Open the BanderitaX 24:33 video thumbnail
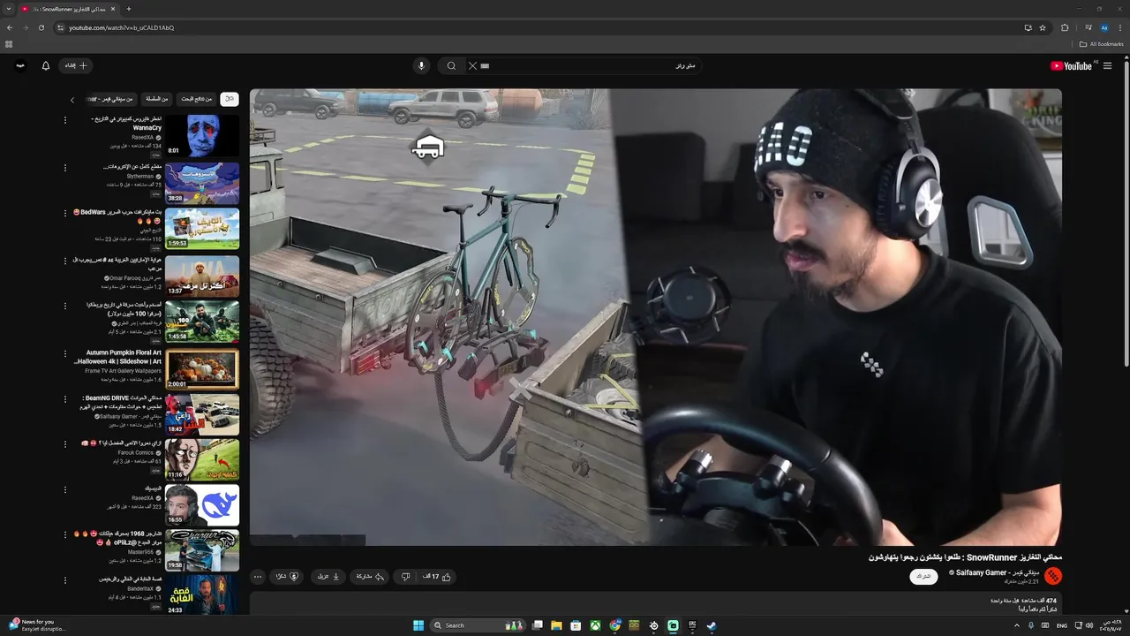The image size is (1130, 636). coord(202,595)
